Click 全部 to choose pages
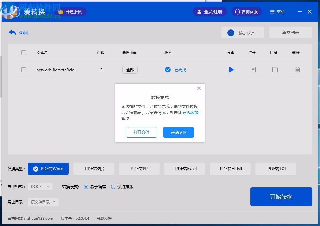 [x=130, y=70]
